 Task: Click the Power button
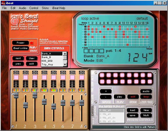21,43
